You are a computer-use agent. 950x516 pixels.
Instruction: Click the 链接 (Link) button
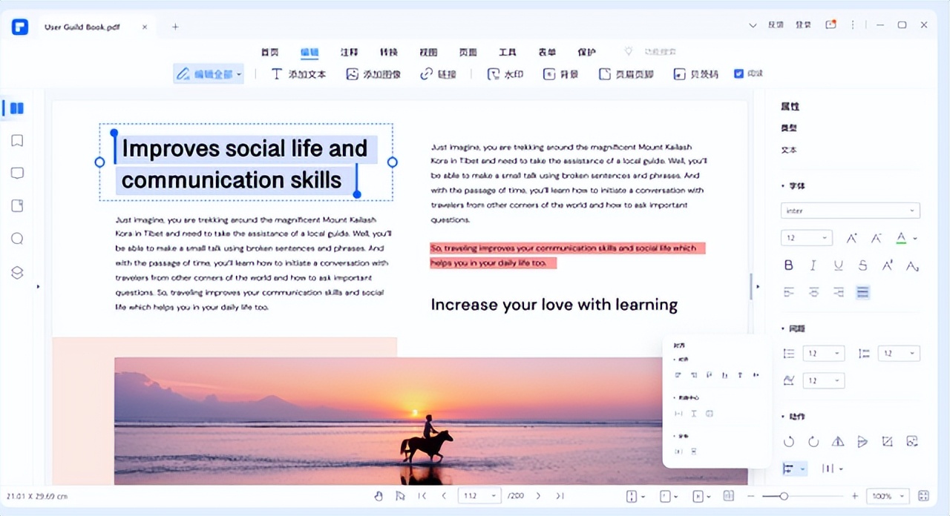[x=438, y=74]
